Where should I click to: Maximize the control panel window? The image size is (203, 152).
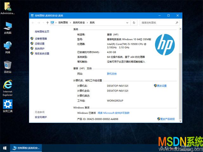(x=168, y=16)
